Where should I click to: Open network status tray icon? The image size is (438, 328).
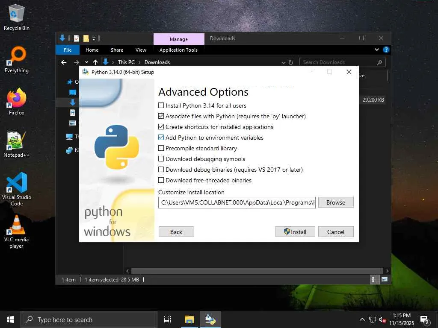click(x=373, y=319)
